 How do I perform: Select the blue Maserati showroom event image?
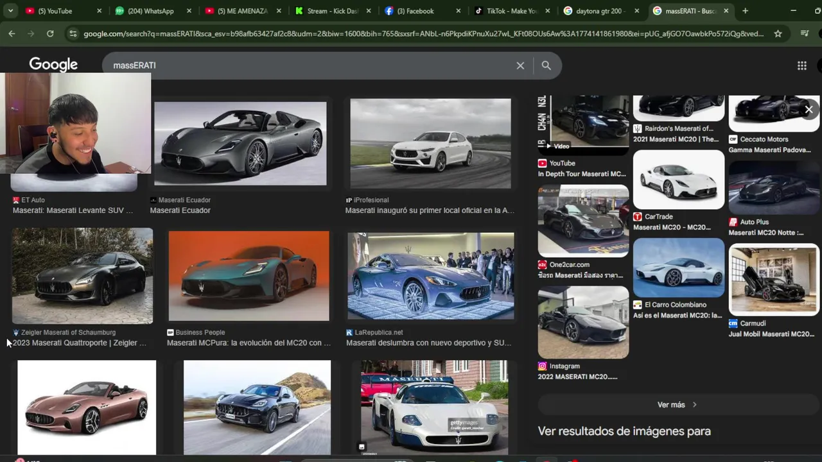pyautogui.click(x=430, y=276)
